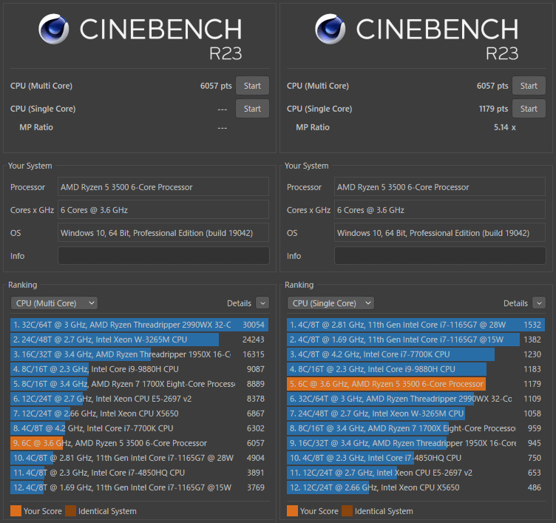The height and width of the screenshot is (523, 556).
Task: Click Processor field in left Your System
Action: click(x=163, y=187)
